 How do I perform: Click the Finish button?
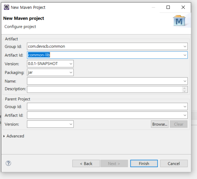[144, 164]
